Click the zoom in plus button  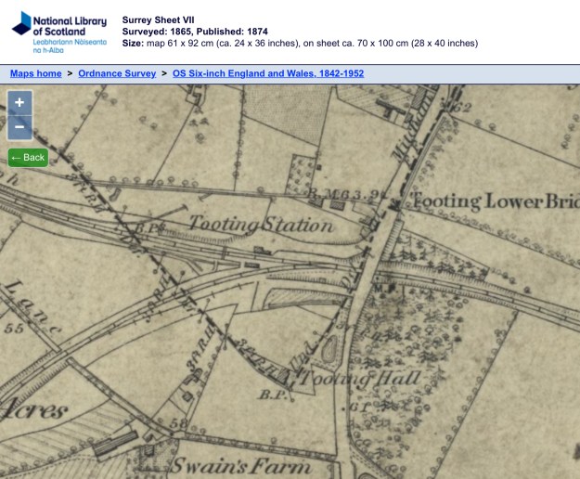pos(19,102)
